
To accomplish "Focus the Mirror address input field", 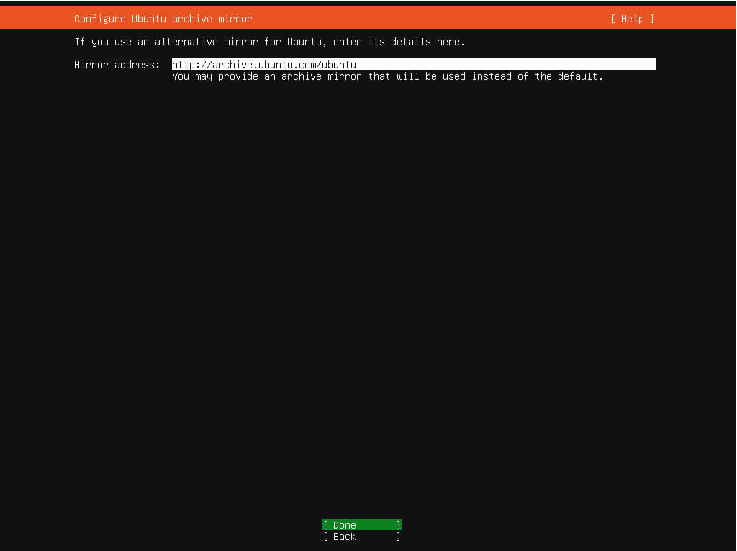I will 414,64.
